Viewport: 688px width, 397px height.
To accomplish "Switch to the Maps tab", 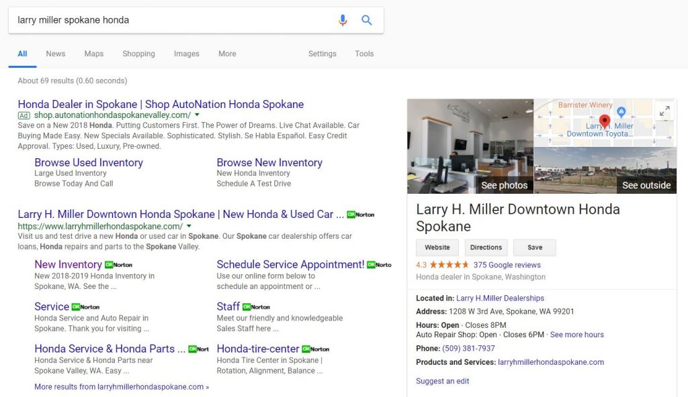I will (x=94, y=54).
